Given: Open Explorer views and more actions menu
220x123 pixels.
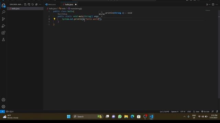Looking at the screenshot, I should pos(40,4).
